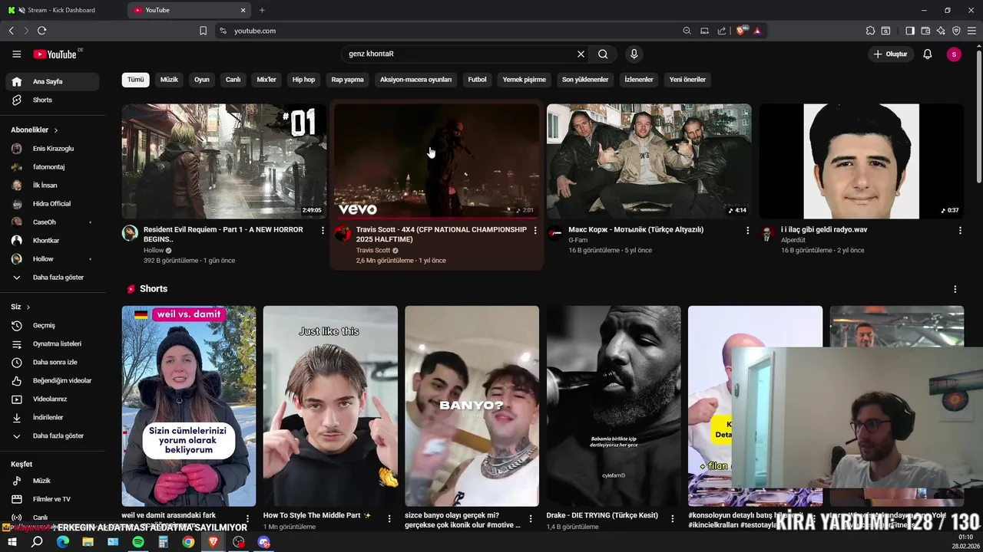Open the Brave Shields icon

pos(740,31)
